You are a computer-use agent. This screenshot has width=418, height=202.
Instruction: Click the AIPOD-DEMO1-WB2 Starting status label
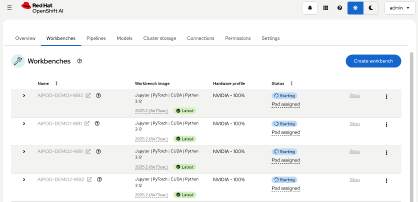coord(284,95)
